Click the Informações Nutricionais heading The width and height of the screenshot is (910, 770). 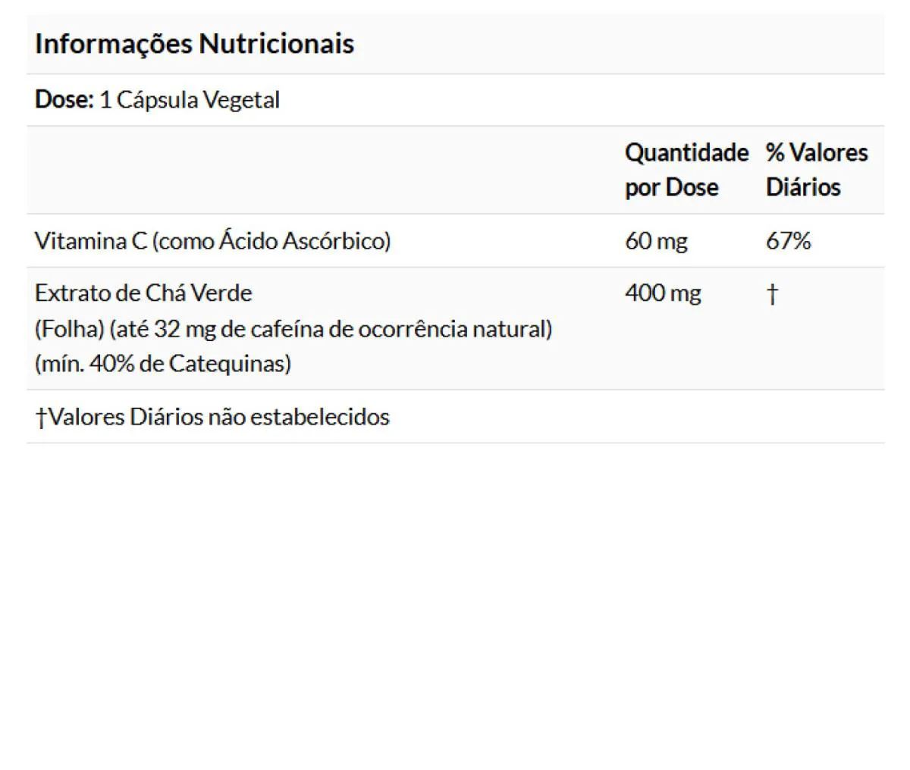click(x=194, y=44)
